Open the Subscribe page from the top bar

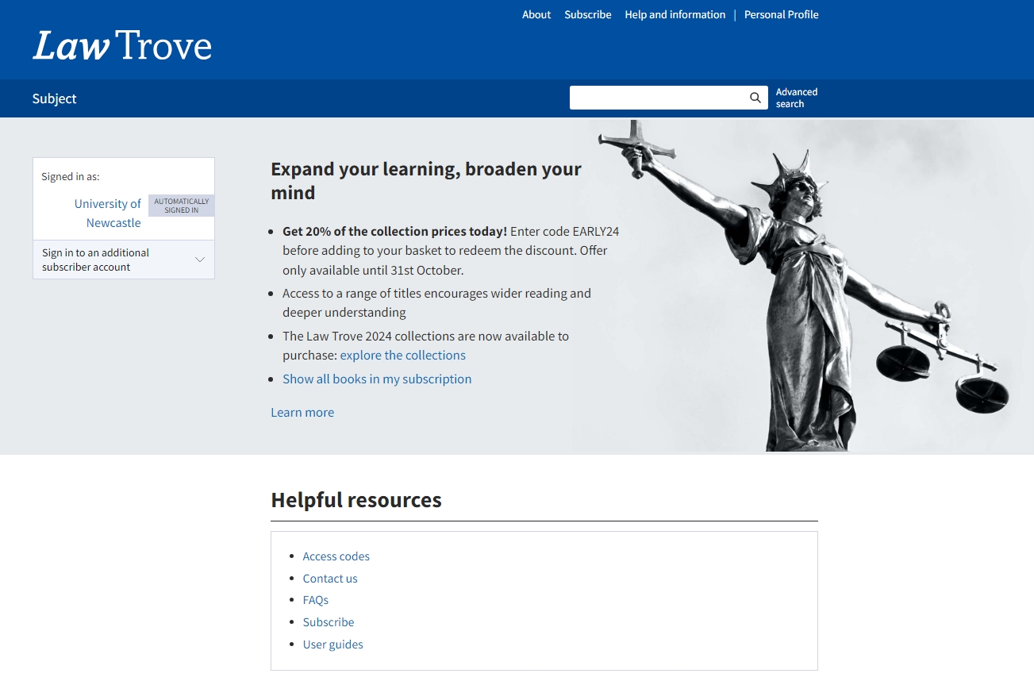pos(587,14)
